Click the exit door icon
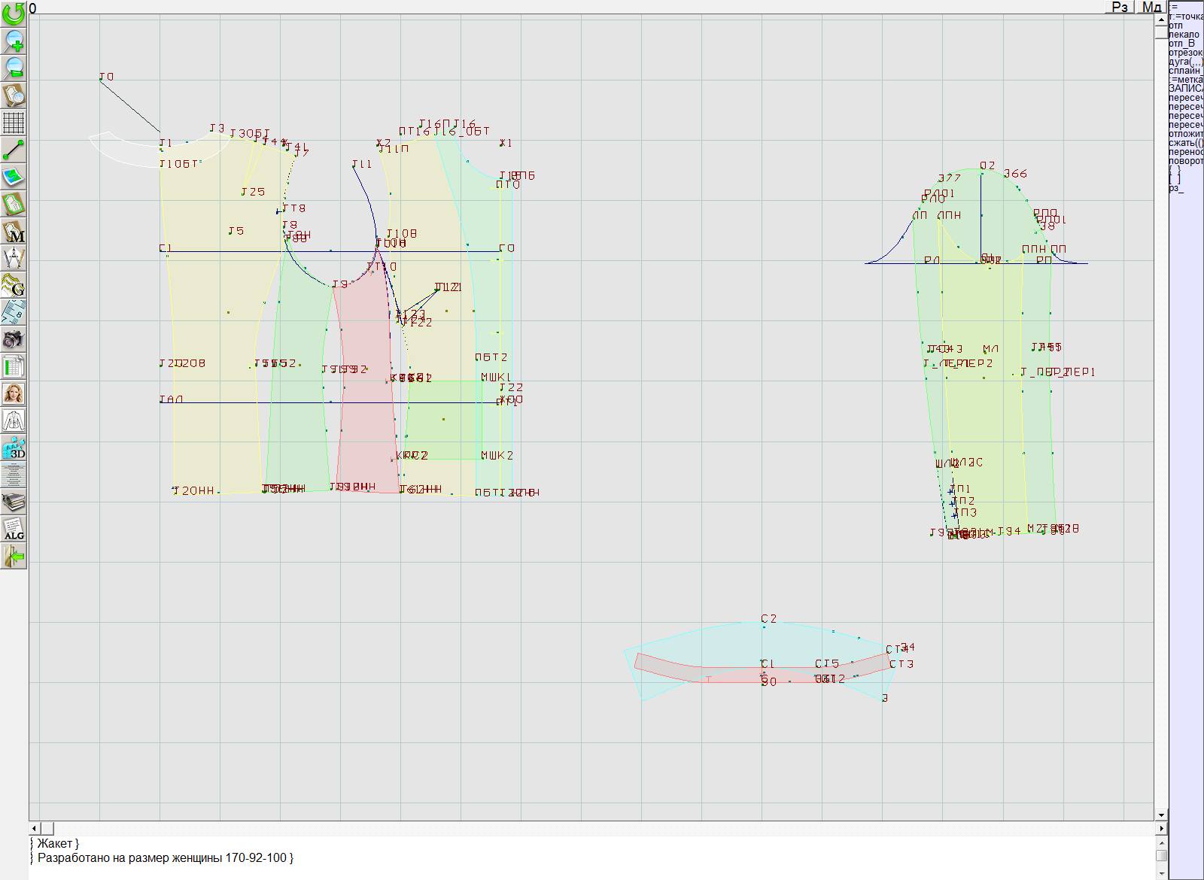Image resolution: width=1204 pixels, height=880 pixels. point(14,557)
